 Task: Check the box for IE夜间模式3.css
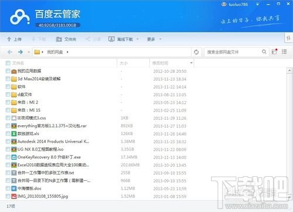click(8, 118)
